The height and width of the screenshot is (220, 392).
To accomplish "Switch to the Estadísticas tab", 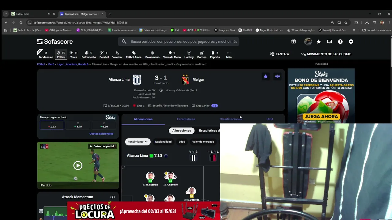I will (x=186, y=119).
